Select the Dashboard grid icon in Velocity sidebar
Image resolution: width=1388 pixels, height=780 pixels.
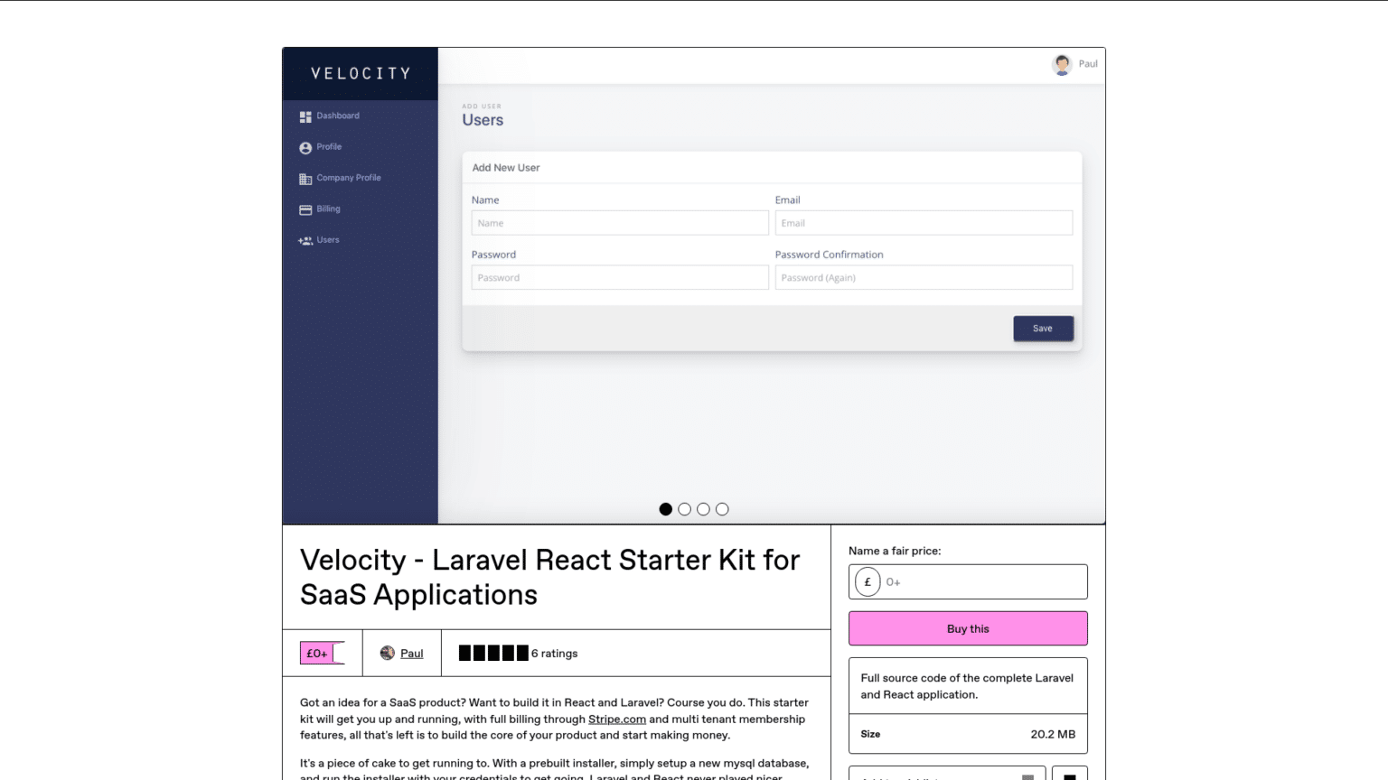pyautogui.click(x=305, y=116)
